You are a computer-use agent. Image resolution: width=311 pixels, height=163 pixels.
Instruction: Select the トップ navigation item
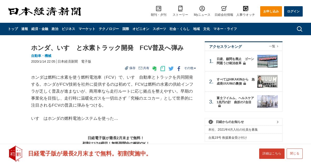point(13,29)
